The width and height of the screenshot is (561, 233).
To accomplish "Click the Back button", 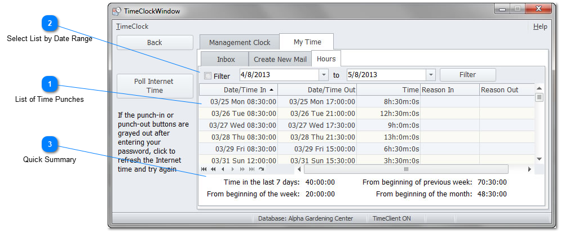I will [x=155, y=43].
